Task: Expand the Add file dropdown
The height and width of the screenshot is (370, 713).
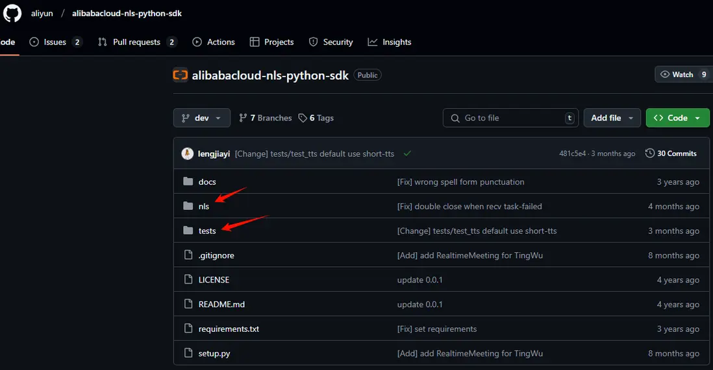Action: [x=612, y=118]
